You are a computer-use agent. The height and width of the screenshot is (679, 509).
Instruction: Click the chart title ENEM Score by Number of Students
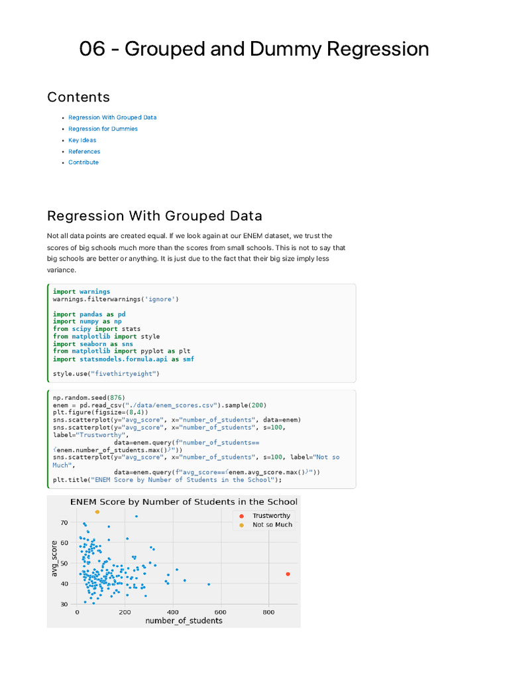[x=184, y=501]
